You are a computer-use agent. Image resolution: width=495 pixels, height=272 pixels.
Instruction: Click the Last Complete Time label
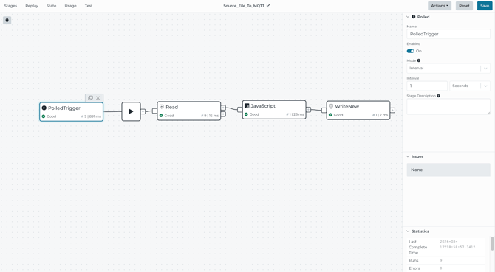click(x=417, y=247)
